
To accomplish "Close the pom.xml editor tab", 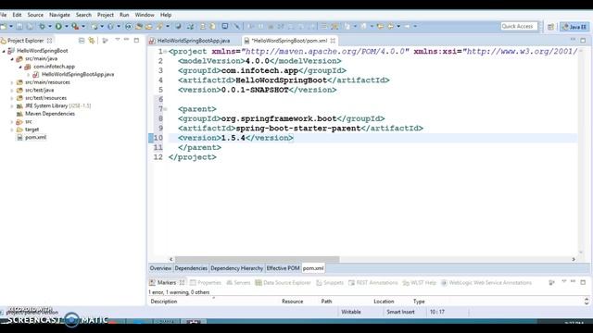I will click(333, 41).
